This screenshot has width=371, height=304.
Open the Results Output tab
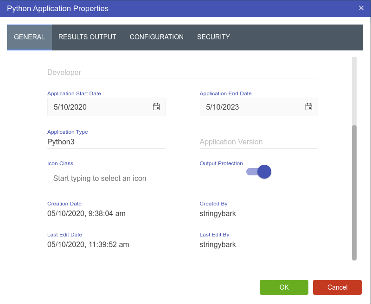point(87,37)
